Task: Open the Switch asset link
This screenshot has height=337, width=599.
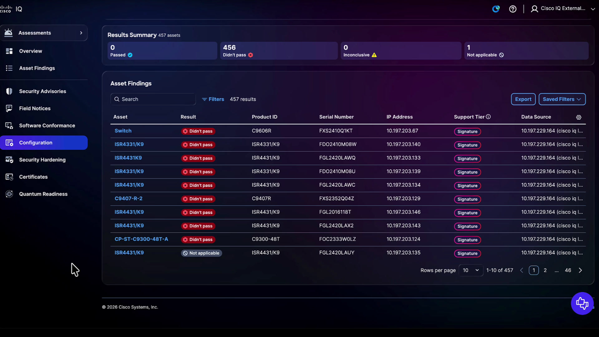Action: (x=123, y=131)
